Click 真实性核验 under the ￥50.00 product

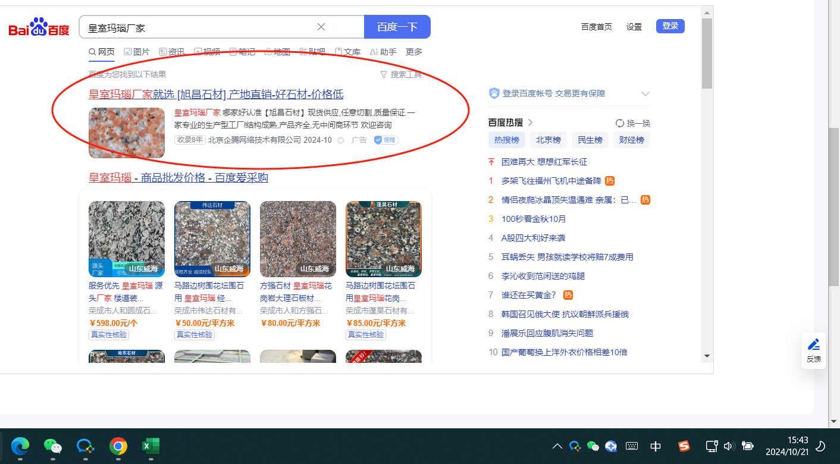pos(195,335)
